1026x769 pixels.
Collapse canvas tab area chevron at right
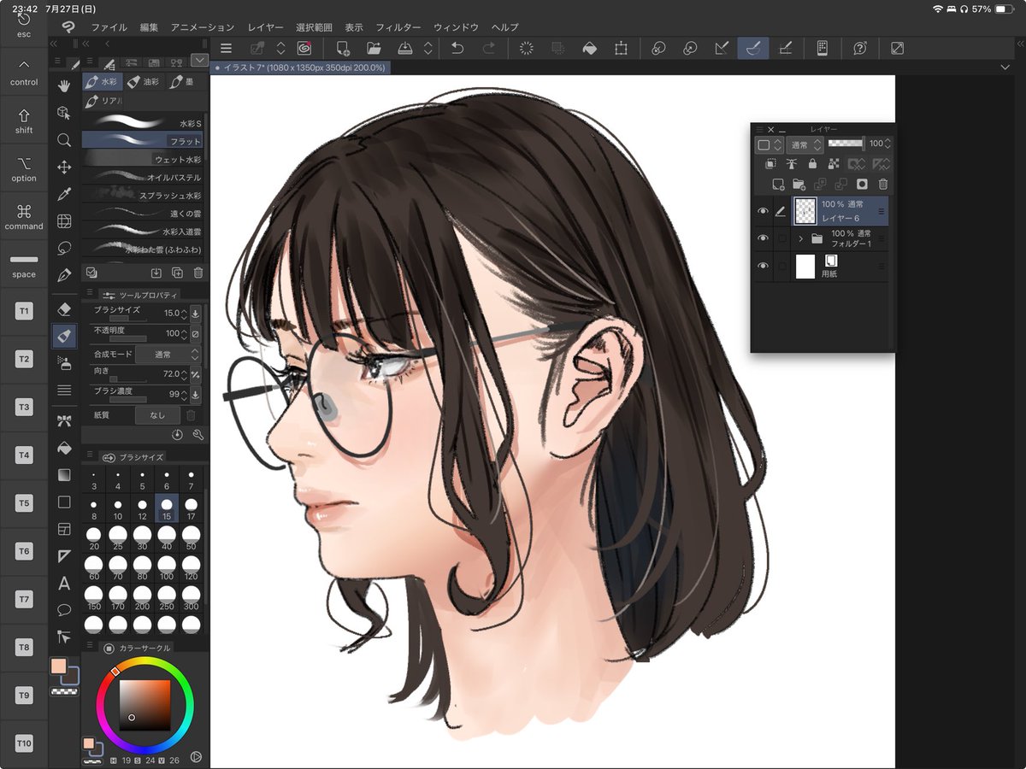[1005, 67]
